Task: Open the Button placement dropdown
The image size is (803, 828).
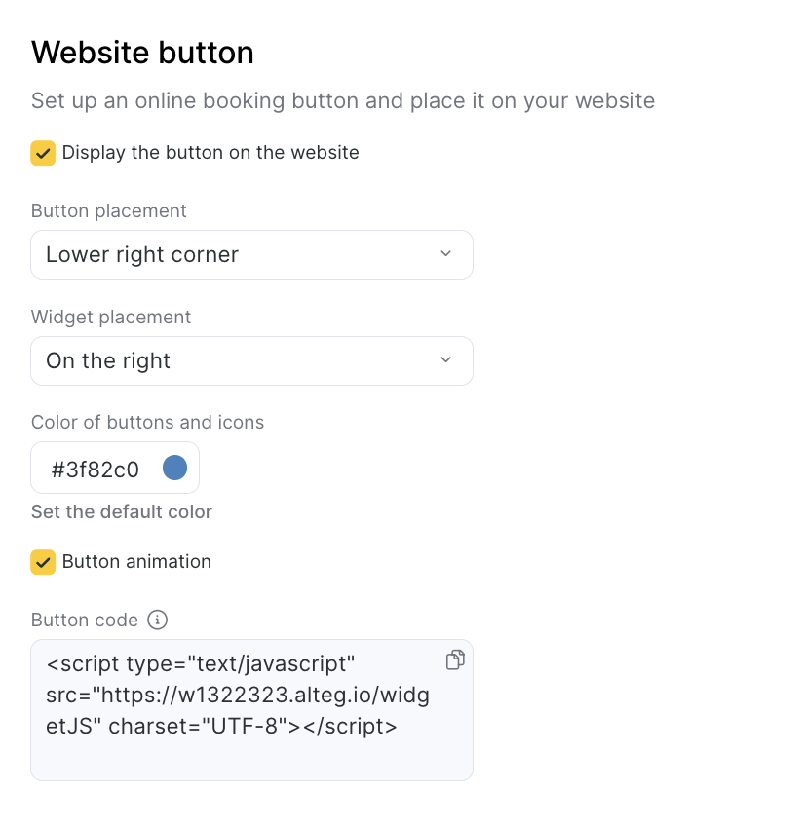Action: (x=251, y=255)
